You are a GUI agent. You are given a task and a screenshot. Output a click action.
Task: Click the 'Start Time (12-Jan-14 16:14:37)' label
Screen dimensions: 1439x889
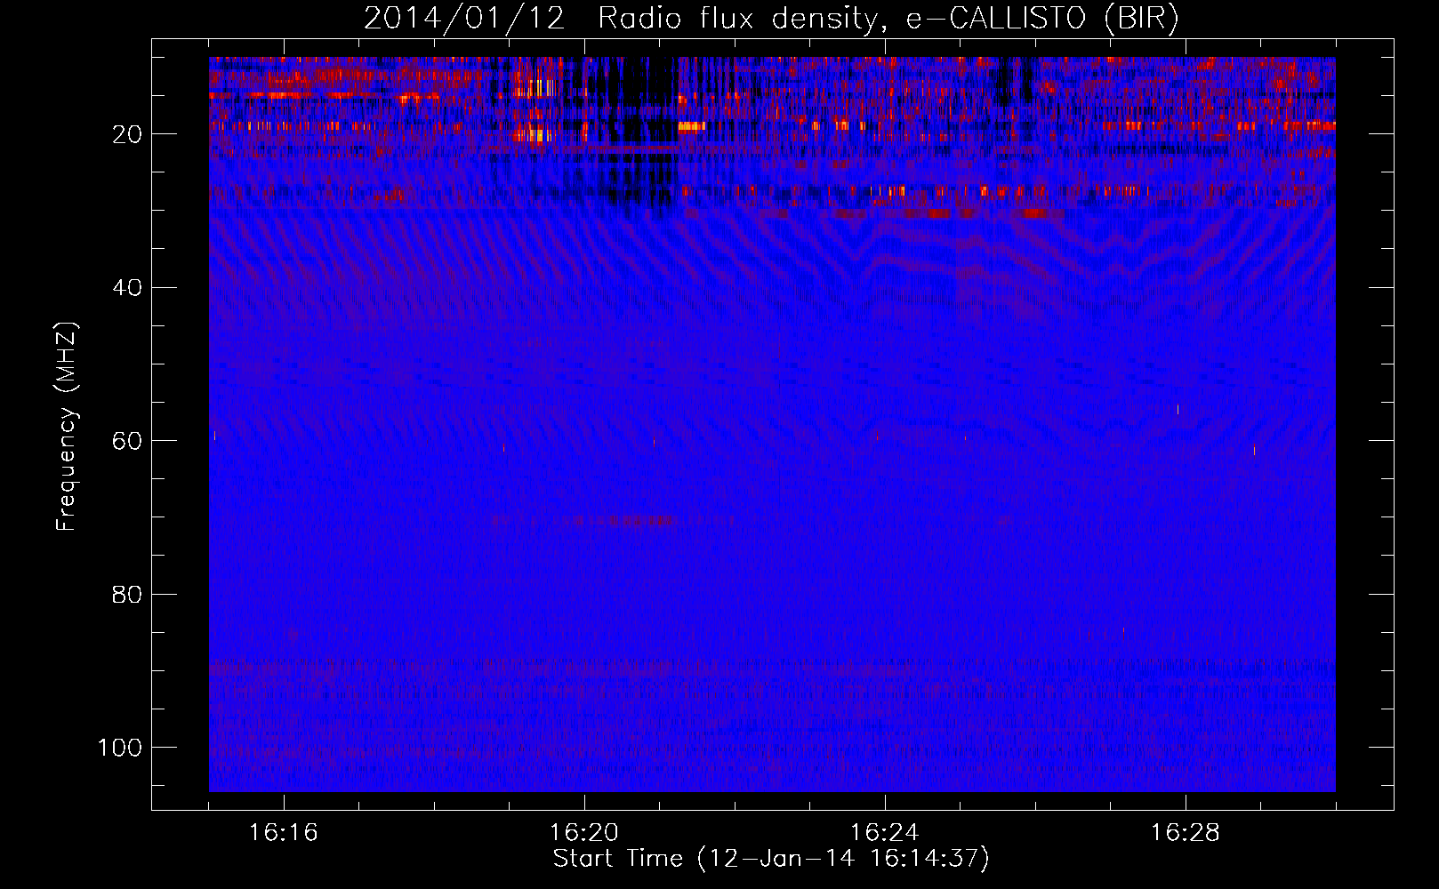pyautogui.click(x=771, y=859)
